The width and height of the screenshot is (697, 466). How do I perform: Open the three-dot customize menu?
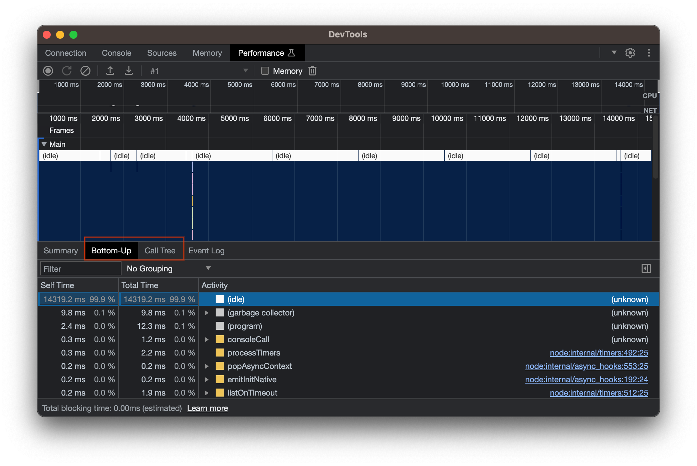point(649,53)
